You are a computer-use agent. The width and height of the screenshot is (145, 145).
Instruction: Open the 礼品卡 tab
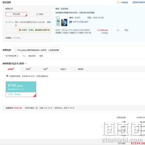(x=63, y=69)
